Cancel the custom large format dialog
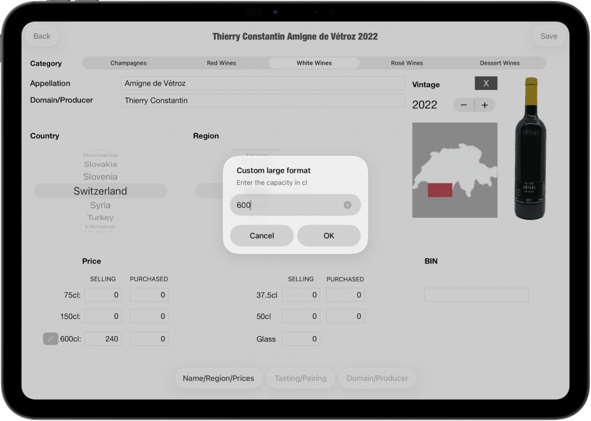The image size is (591, 421). [x=262, y=236]
